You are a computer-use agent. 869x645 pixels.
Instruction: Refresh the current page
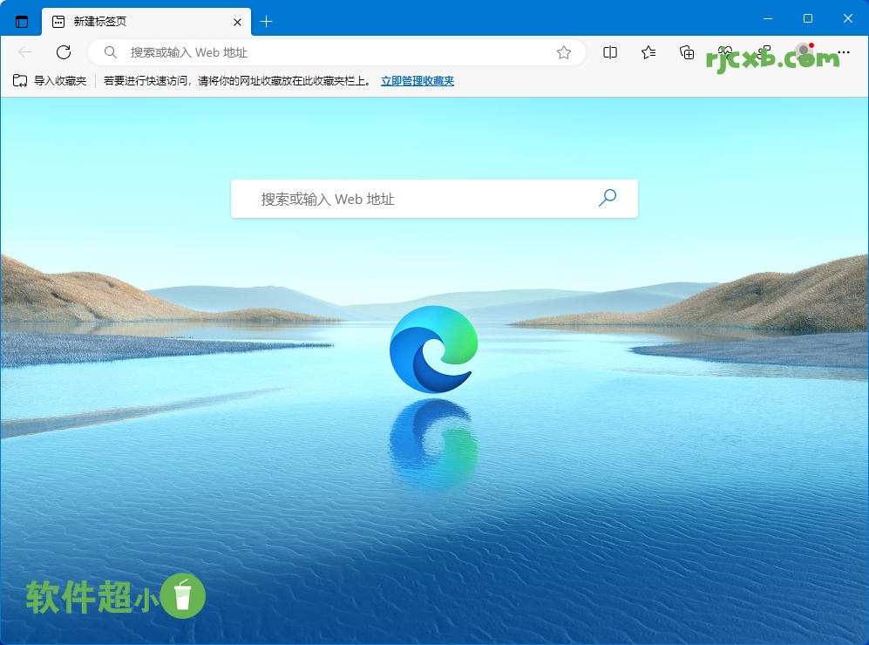coord(64,52)
